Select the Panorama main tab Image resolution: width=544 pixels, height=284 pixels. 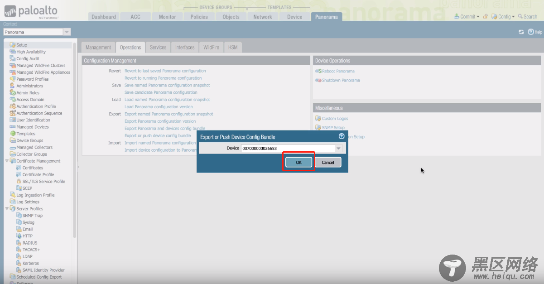[x=327, y=17]
